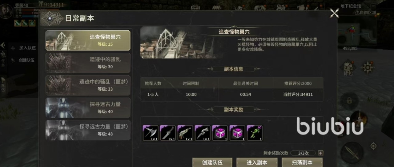Collapse the left sidebar with chevron arrow
Screen dimensions: 394x167
coord(3,45)
